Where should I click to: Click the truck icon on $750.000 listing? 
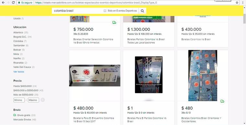[x=114, y=22]
